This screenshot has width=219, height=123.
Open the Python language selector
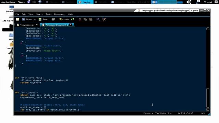148,113
